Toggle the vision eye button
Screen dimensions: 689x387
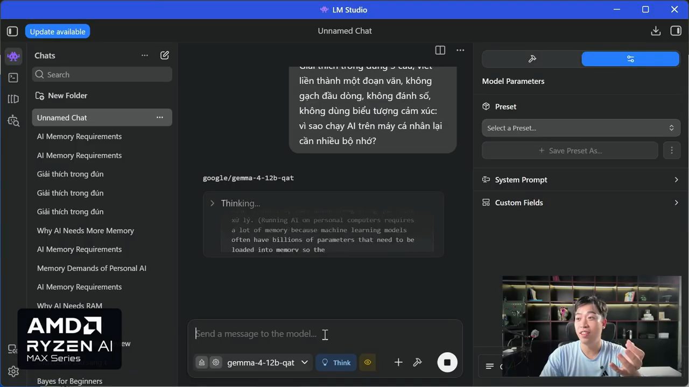(368, 362)
